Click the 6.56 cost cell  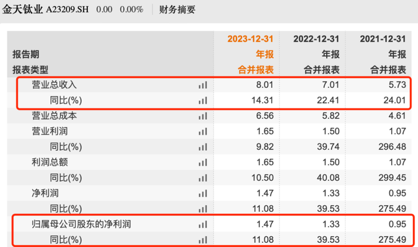point(265,116)
